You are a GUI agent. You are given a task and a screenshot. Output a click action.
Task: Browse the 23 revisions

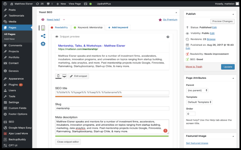tap(211, 39)
